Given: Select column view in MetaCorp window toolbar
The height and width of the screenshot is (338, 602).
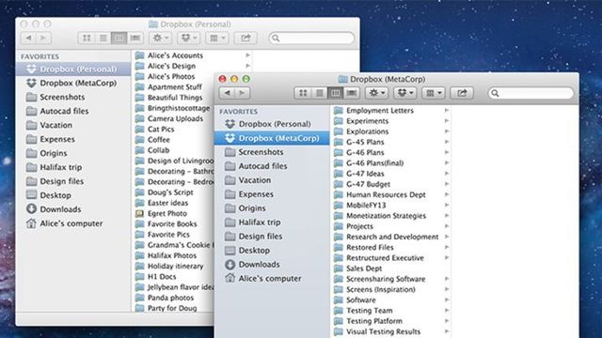Looking at the screenshot, I should [335, 93].
